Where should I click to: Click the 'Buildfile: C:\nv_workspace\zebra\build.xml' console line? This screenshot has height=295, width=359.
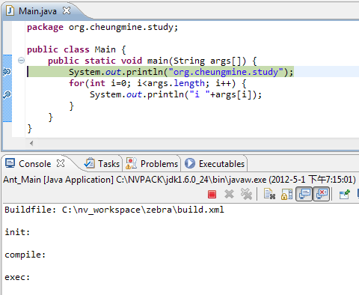pos(114,210)
